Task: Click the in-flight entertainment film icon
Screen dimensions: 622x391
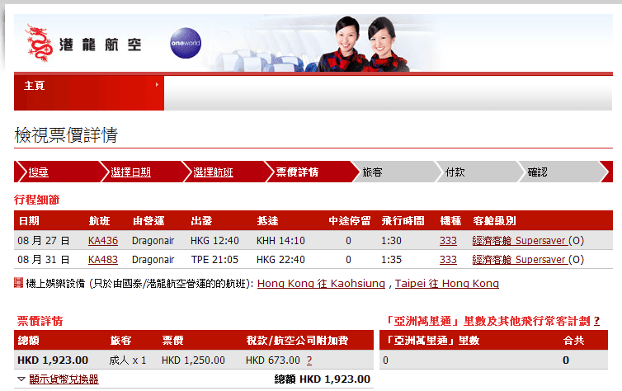Action: (x=19, y=283)
